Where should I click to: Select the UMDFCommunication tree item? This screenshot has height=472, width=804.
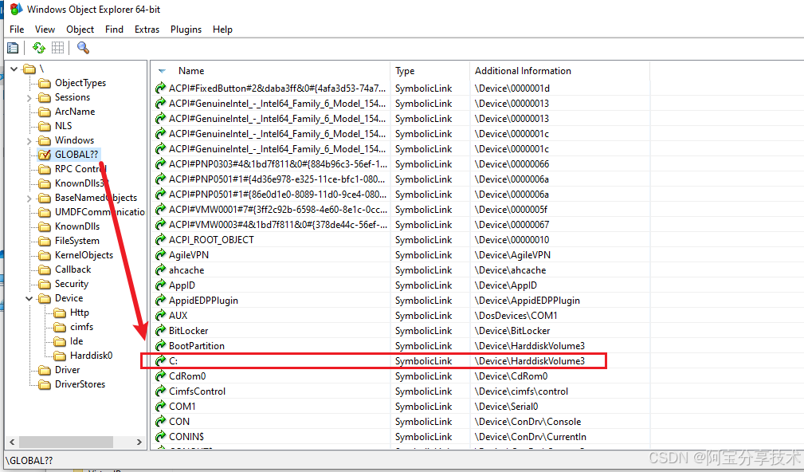[x=100, y=212]
